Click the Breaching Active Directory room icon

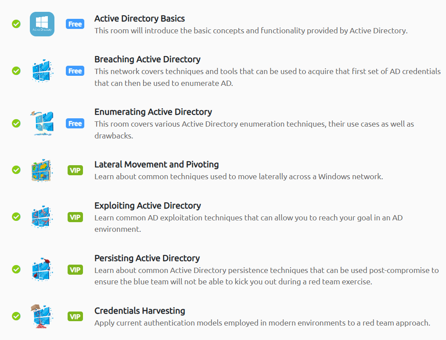pos(43,71)
